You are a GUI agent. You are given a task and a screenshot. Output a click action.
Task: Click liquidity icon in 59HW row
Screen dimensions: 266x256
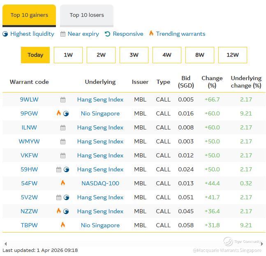pos(66,170)
